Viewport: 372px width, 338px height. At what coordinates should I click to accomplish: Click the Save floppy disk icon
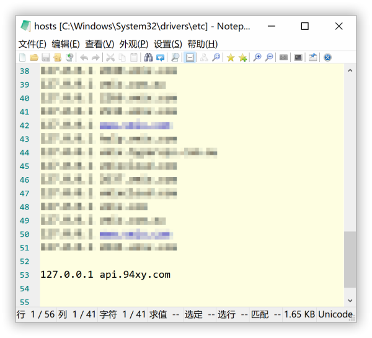click(46, 57)
